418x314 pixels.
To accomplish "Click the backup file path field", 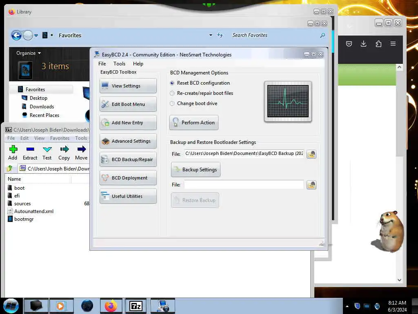I will [244, 154].
